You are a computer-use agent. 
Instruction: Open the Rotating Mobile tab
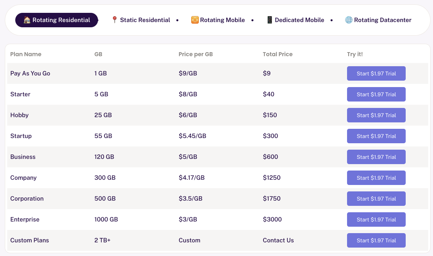[218, 20]
